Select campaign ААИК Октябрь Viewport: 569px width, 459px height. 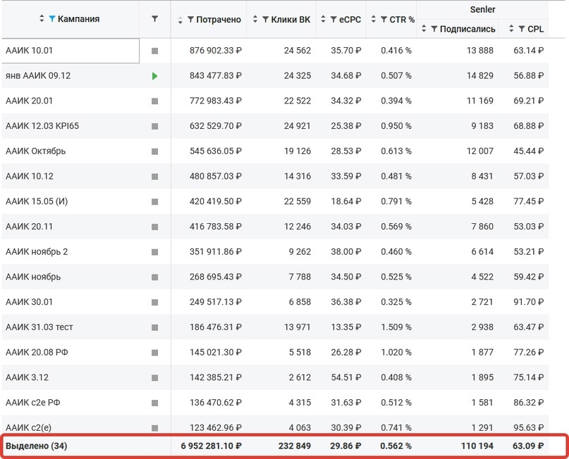pos(35,151)
